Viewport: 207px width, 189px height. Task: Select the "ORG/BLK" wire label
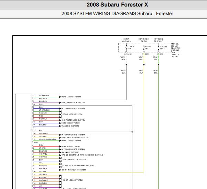click(x=43, y=183)
